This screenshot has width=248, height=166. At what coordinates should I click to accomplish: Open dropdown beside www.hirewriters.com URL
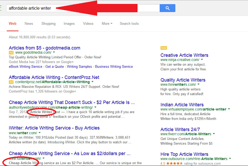[x=199, y=84]
